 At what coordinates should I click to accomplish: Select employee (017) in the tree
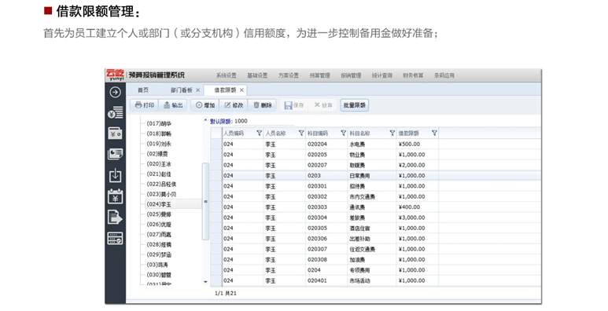pos(159,123)
